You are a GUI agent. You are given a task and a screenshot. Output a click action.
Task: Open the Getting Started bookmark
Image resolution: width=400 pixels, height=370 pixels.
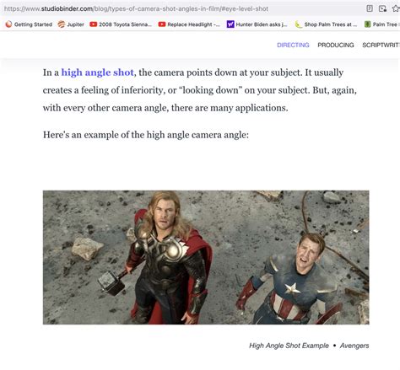29,24
